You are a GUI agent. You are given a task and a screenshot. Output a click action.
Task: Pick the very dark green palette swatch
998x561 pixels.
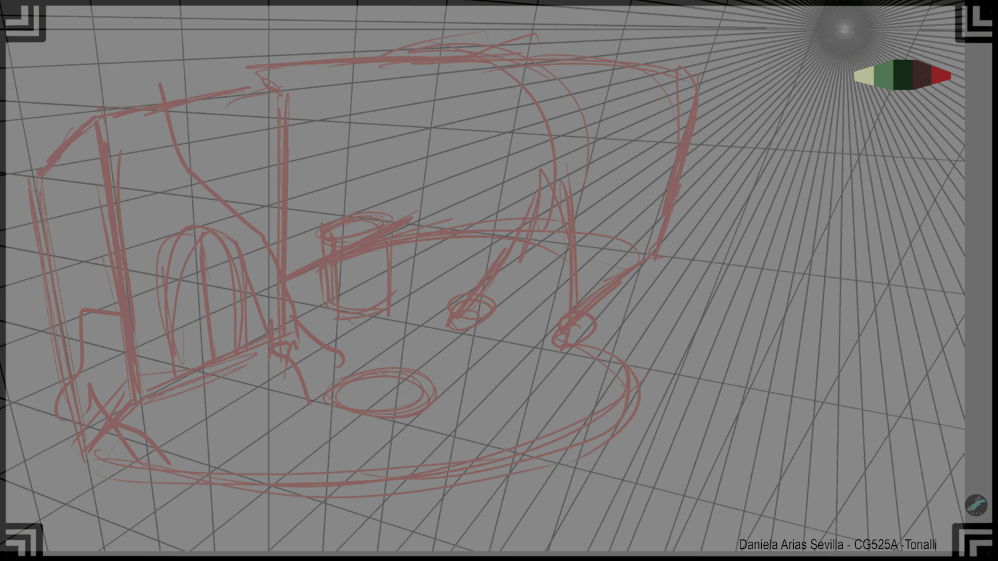tap(903, 74)
